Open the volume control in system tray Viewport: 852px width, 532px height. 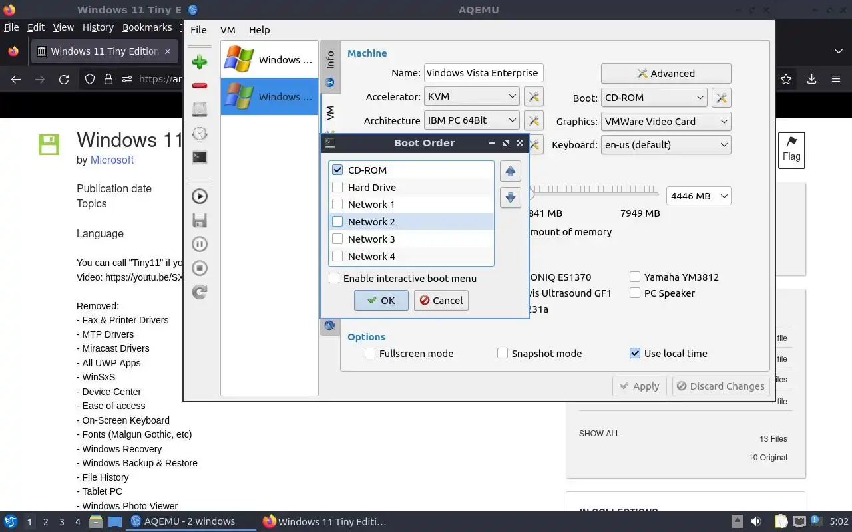(x=756, y=521)
